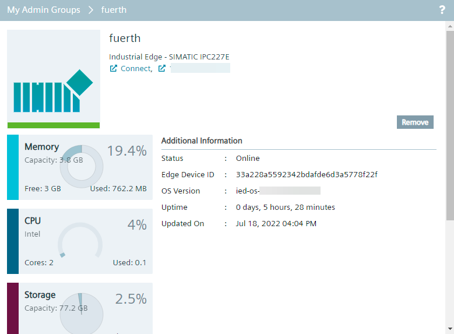The width and height of the screenshot is (454, 334).
Task: Click the CPU 4% percentage
Action: tap(137, 225)
